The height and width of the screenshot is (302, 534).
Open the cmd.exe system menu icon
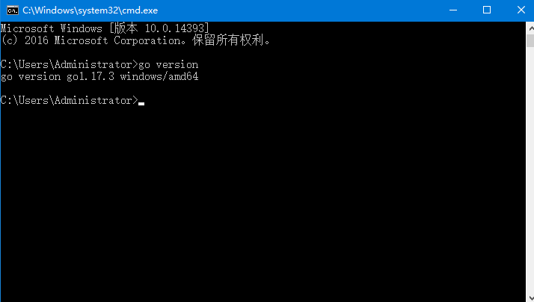click(x=13, y=10)
